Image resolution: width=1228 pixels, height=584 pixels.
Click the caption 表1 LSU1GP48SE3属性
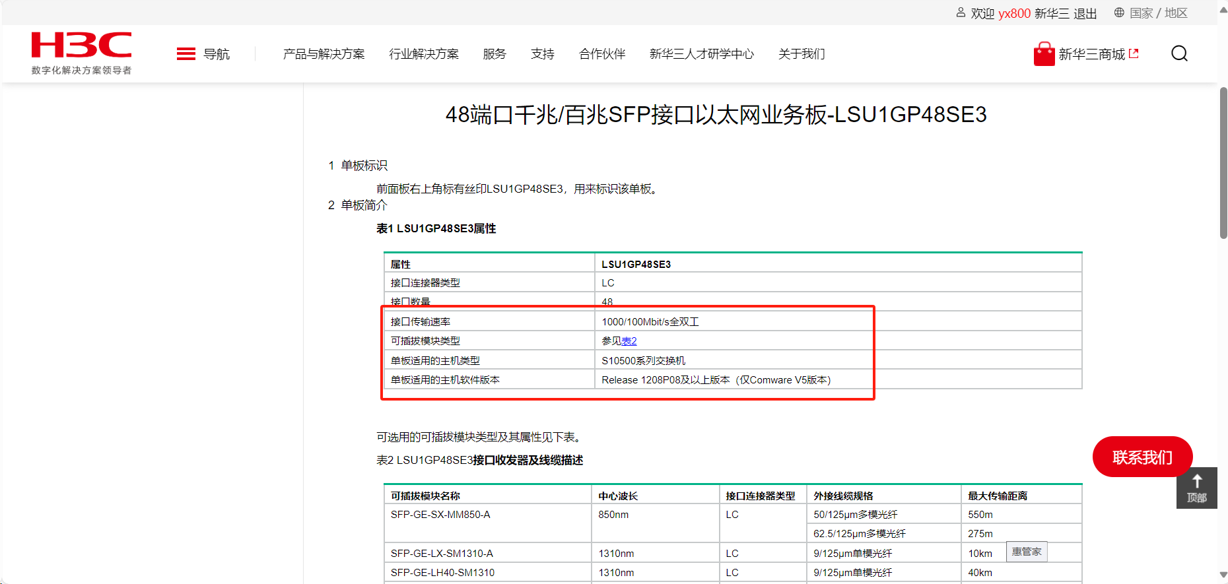coord(436,228)
